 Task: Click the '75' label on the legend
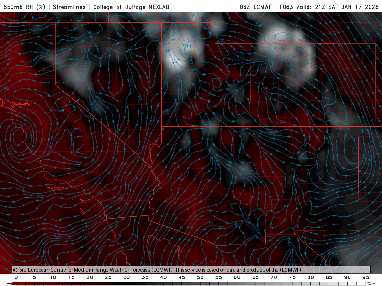[292, 277]
